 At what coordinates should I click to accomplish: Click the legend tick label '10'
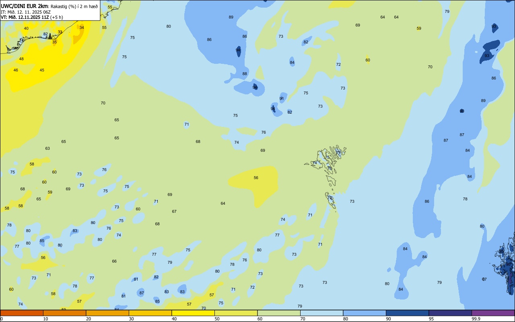pyautogui.click(x=45, y=319)
